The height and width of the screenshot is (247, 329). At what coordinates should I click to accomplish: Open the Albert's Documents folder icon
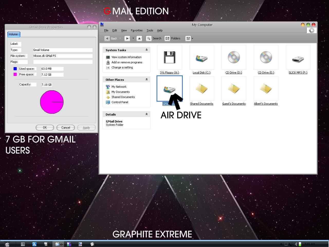coord(266,89)
